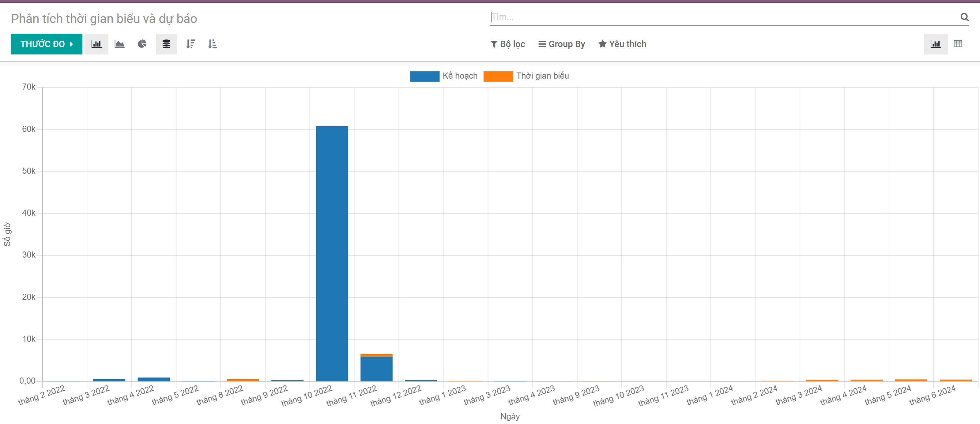Open the THƯỚC ĐO measures dropdown
Image resolution: width=980 pixels, height=424 pixels.
[47, 44]
